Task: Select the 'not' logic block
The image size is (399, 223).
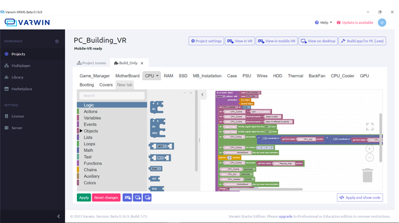Action: [154, 179]
